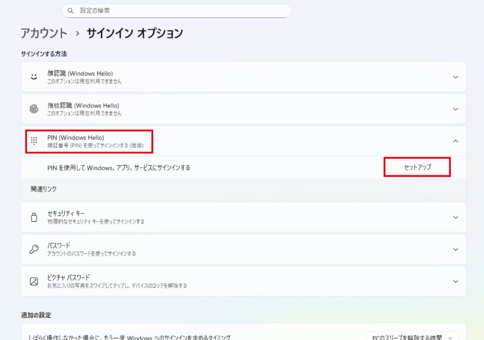Click the security key USB icon
Screen dimensions: 484x340
(34, 217)
